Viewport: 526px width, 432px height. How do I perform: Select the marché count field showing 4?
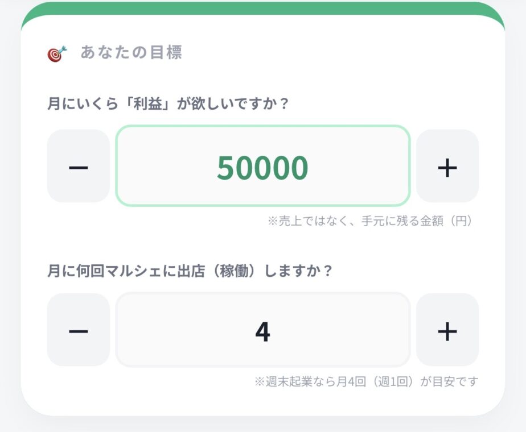tap(262, 330)
